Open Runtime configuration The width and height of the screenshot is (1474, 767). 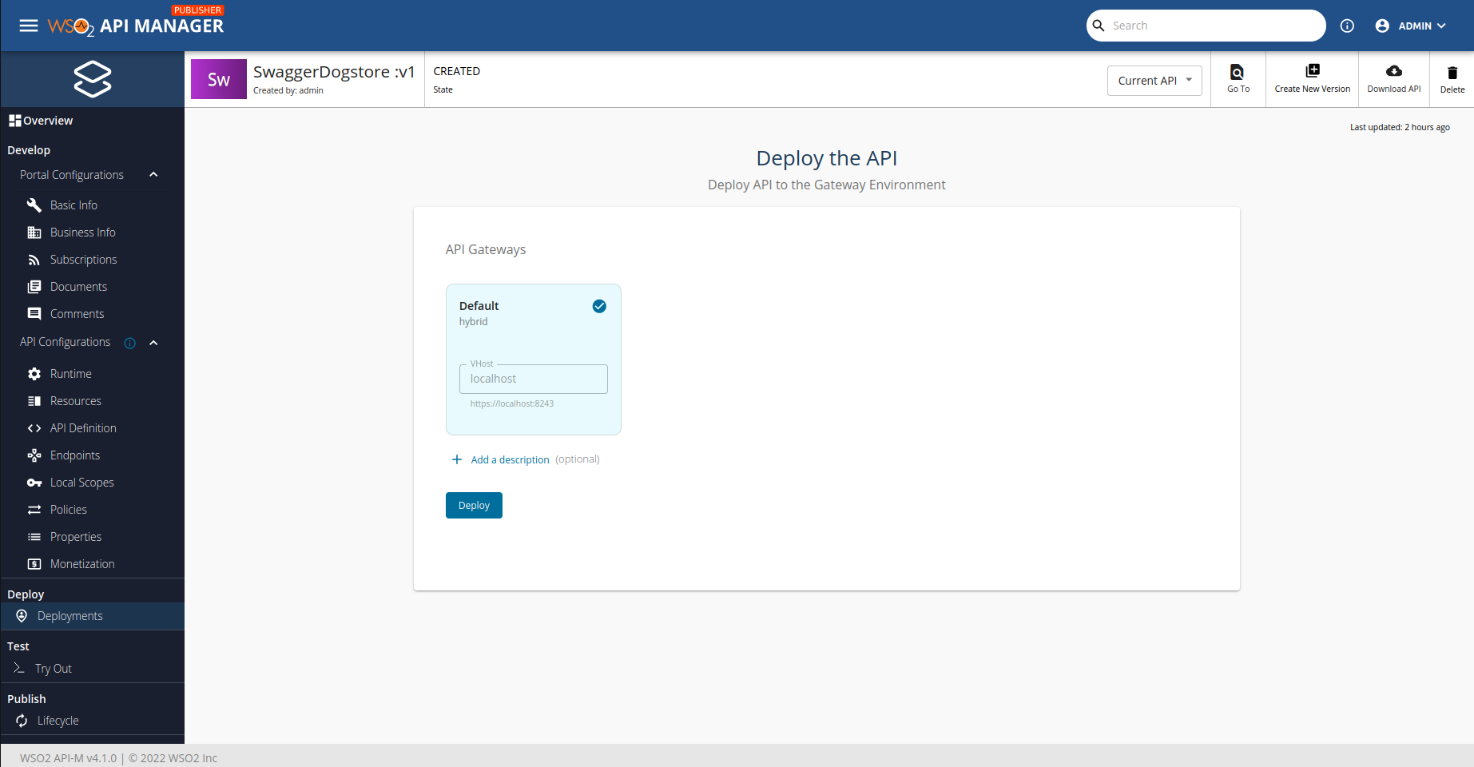(70, 374)
